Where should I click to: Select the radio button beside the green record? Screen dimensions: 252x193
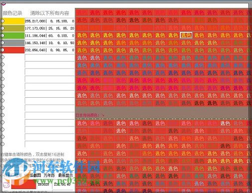tap(2, 35)
